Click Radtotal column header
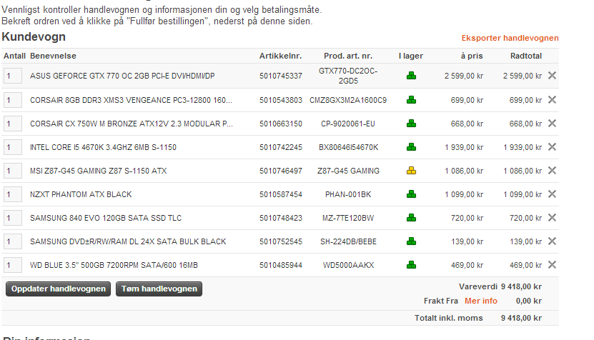This screenshot has width=594, height=340. [526, 56]
